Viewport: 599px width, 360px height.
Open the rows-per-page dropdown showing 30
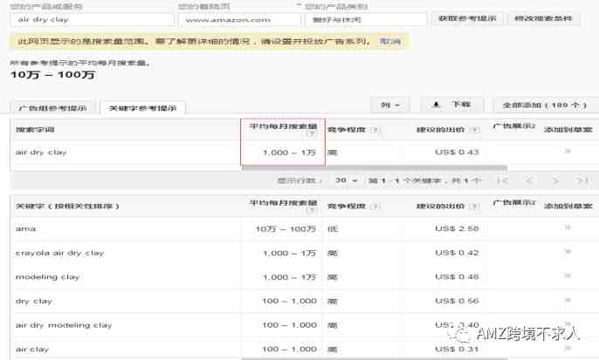point(346,180)
